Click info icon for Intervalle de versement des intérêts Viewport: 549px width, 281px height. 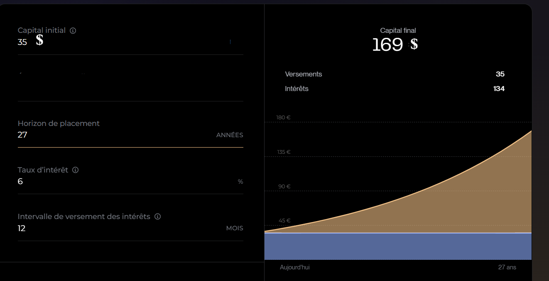pyautogui.click(x=157, y=217)
